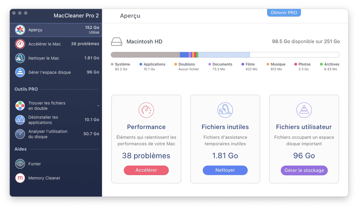Click the Obtenir PRO upgrade button
Screen dimensions: 360x209
point(284,13)
